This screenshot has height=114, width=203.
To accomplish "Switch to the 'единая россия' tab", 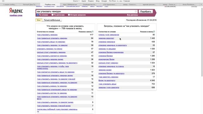I will click(149, 4).
